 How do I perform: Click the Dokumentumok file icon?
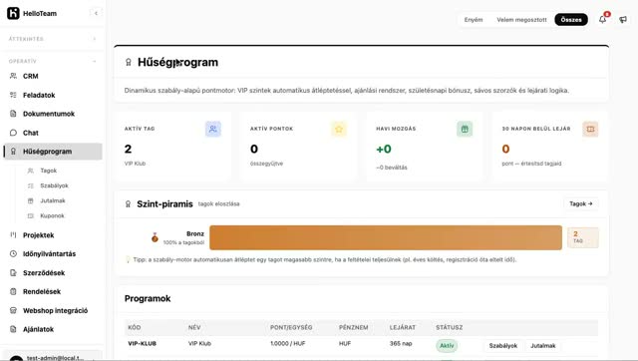pyautogui.click(x=13, y=114)
